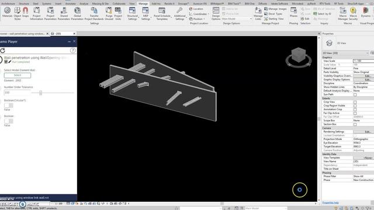Click Graphic Display Options Edit button
This screenshot has width=374, height=210.
pyautogui.click(x=363, y=79)
